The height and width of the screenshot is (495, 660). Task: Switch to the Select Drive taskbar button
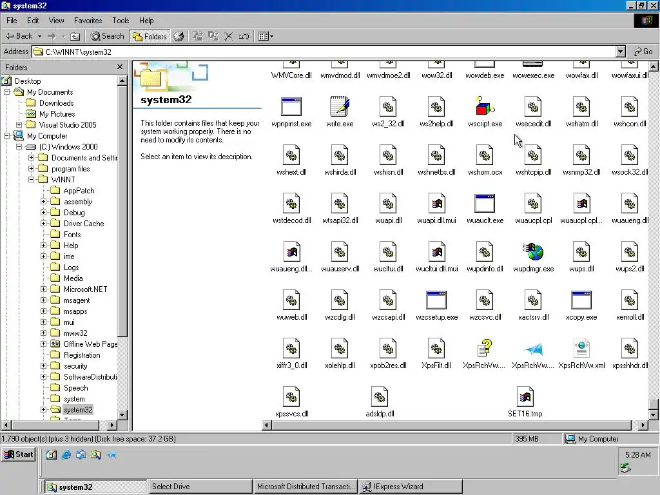click(200, 487)
